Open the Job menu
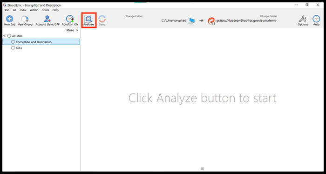 7,10
